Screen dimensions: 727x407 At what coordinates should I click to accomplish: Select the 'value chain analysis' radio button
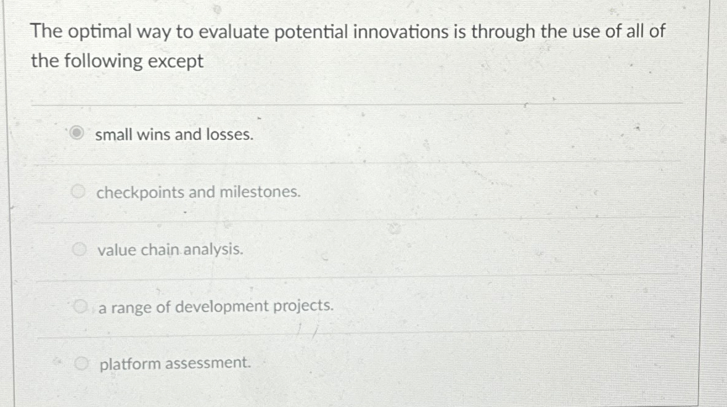coord(79,249)
